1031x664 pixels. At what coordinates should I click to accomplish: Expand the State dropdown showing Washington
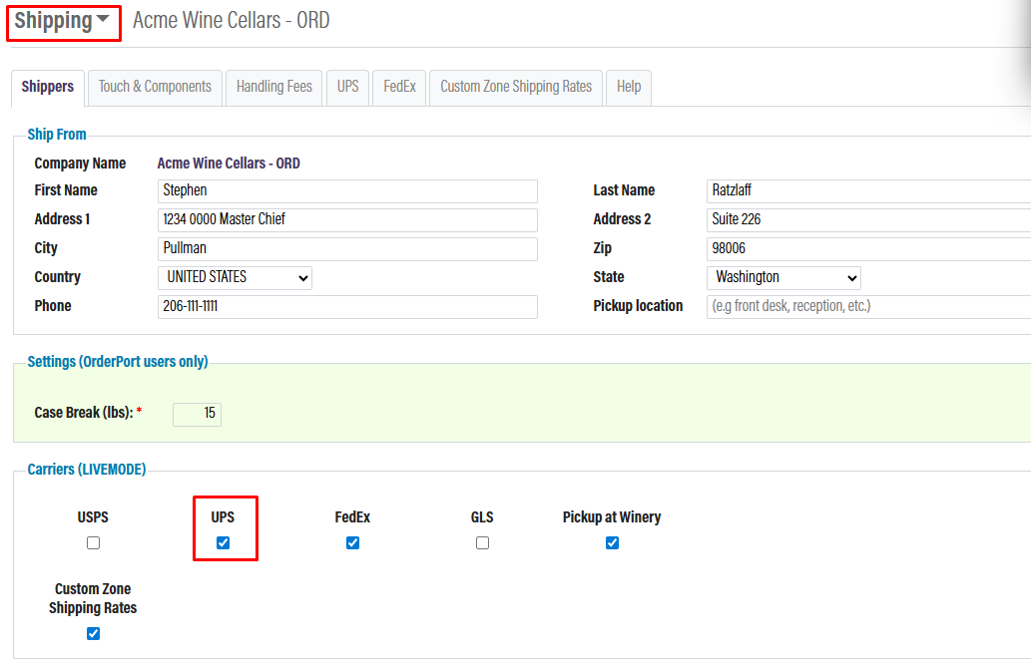click(783, 278)
